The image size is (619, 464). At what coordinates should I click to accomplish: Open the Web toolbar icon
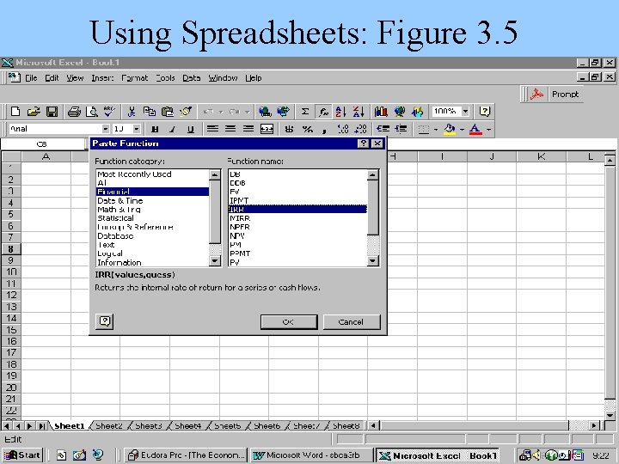[x=283, y=112]
